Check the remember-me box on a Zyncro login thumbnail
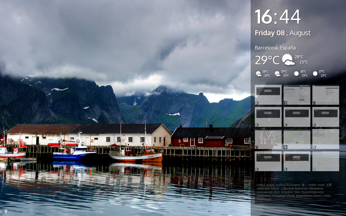The width and height of the screenshot is (346, 216). 264,92
